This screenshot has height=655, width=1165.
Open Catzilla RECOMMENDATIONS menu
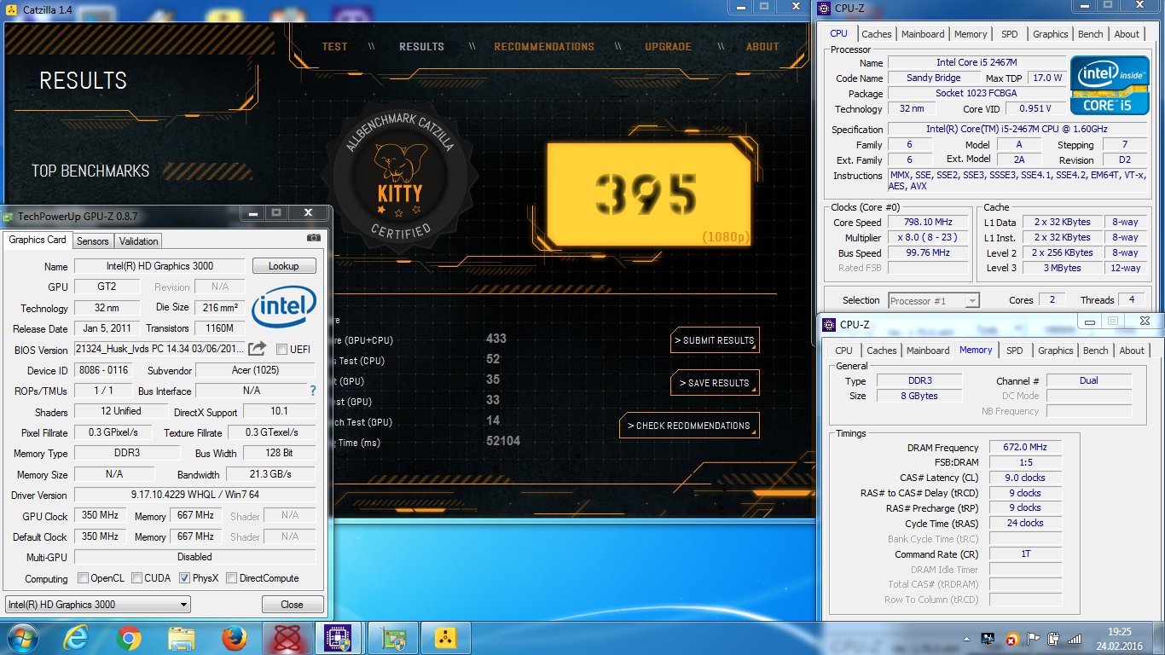click(x=544, y=47)
